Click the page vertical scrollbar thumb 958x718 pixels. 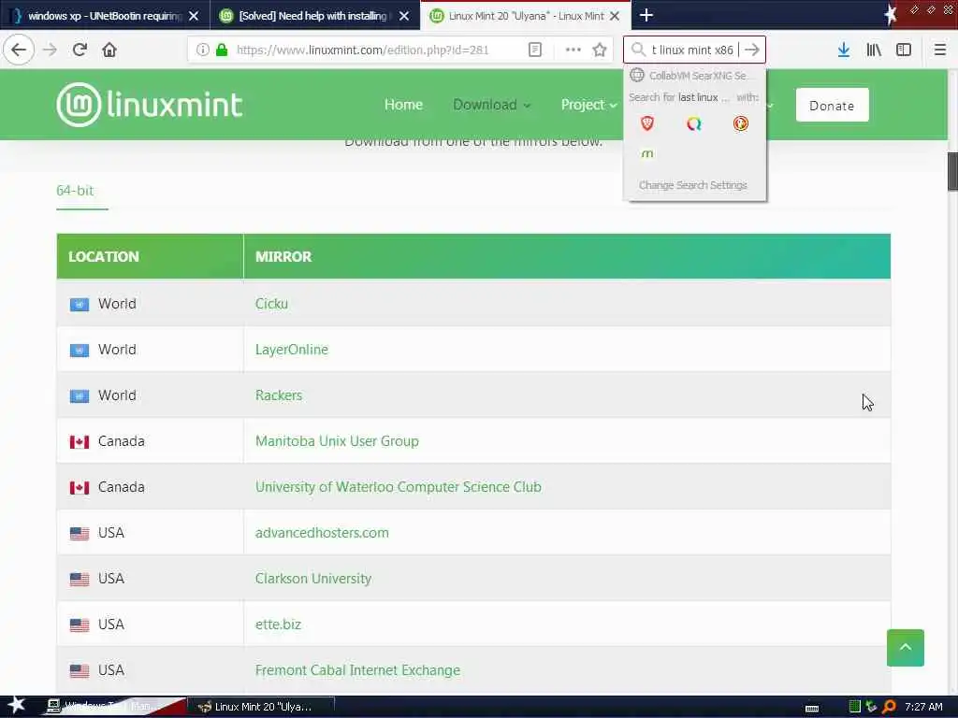click(x=952, y=172)
